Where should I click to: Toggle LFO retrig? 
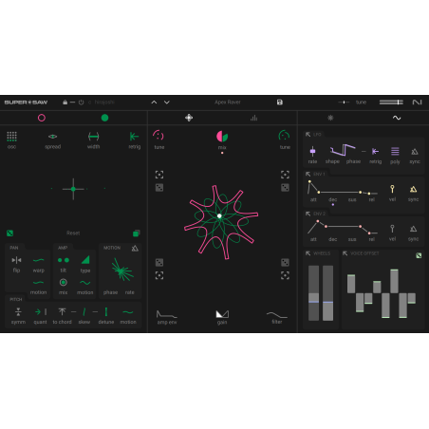click(375, 151)
